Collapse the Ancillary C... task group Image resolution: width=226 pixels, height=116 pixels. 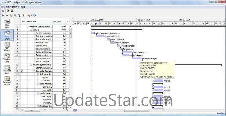(x=38, y=106)
